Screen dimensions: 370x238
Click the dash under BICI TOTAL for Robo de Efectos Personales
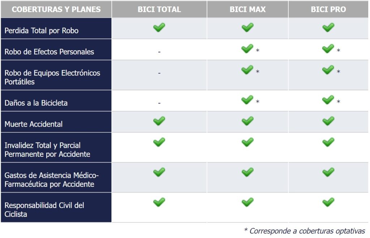[x=159, y=52]
